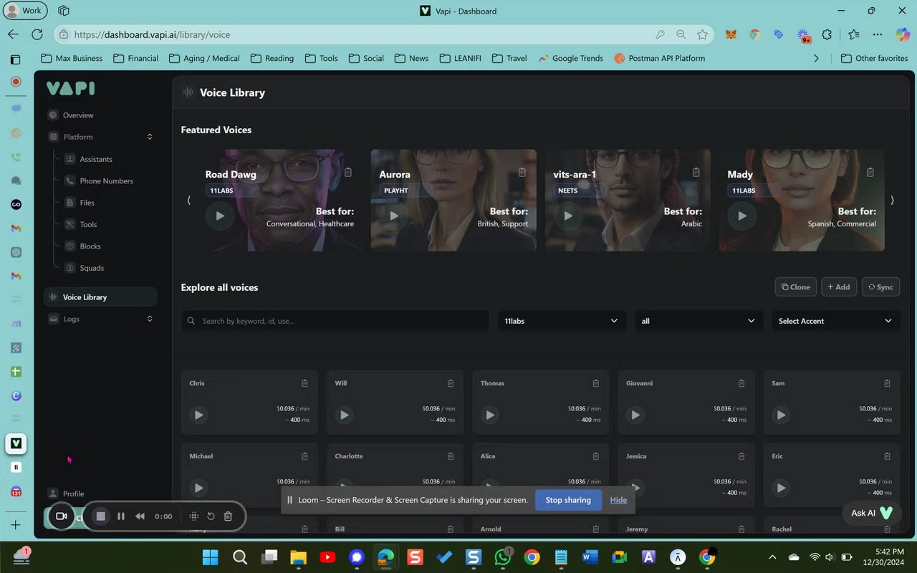Play the Eric voice sample
917x573 pixels.
click(781, 488)
